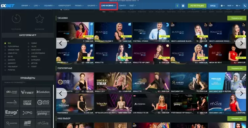Select the 'ДЖЕКПОТ' category filter
This screenshot has width=248, height=128.
pos(12,63)
